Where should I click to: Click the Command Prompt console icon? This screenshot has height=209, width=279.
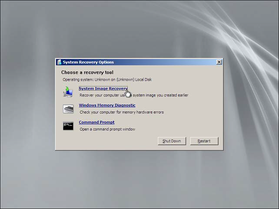coord(68,126)
